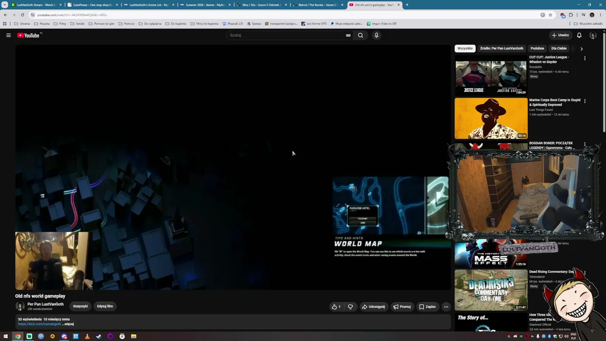Screen dimensions: 606x341
Task: Click the search magnifier button
Action: 360,35
